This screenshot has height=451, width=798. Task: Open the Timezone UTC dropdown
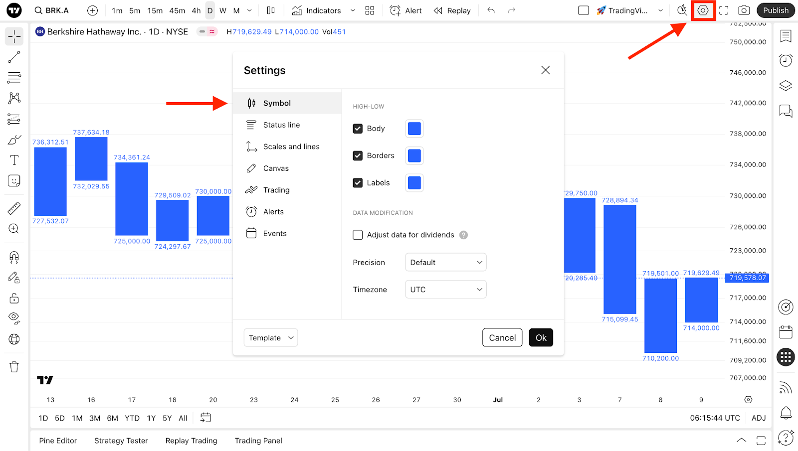(x=445, y=290)
